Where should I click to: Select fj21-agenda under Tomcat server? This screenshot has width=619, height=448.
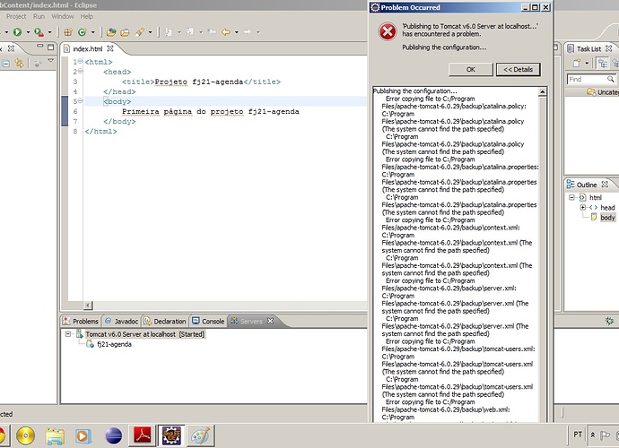[x=115, y=344]
